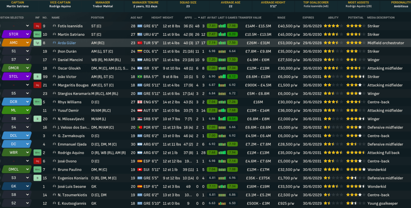
Task: Click the Brazil flag next to João Víctor
Action: [x=139, y=77]
